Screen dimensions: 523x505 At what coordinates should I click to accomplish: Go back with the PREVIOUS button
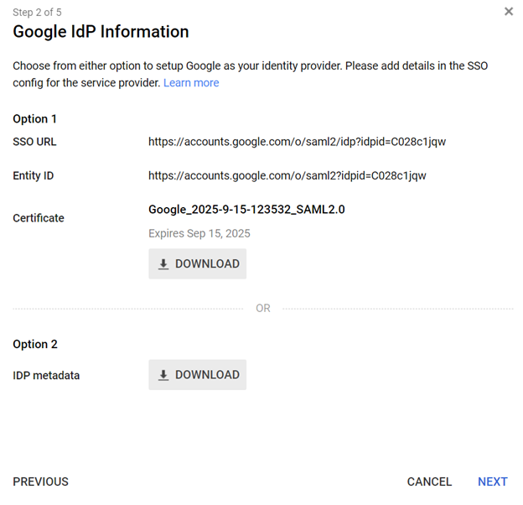[x=41, y=482]
